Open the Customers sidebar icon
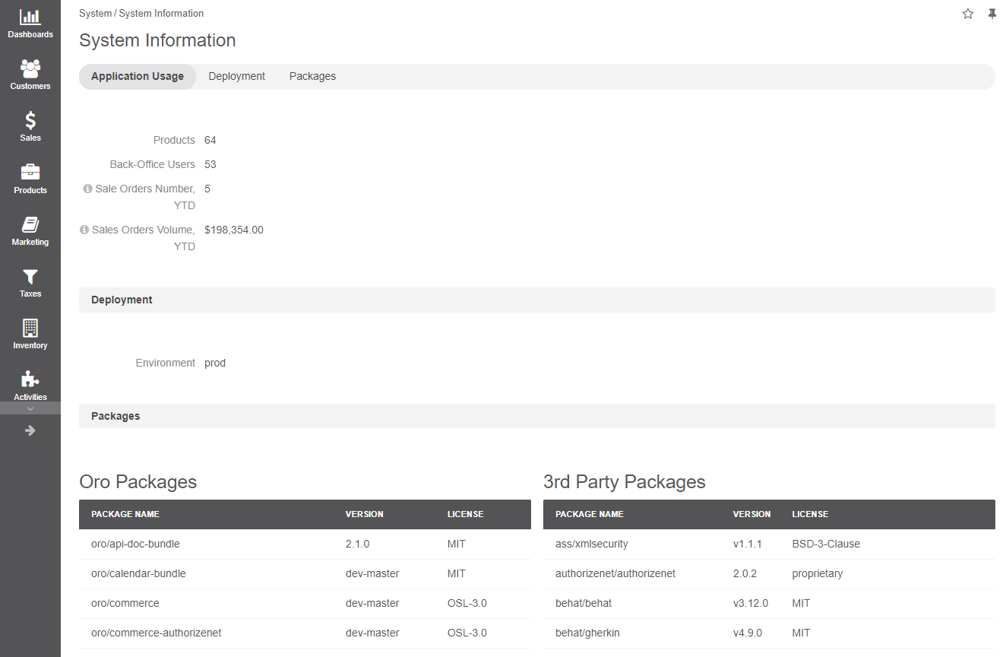Image resolution: width=1006 pixels, height=657 pixels. (30, 68)
